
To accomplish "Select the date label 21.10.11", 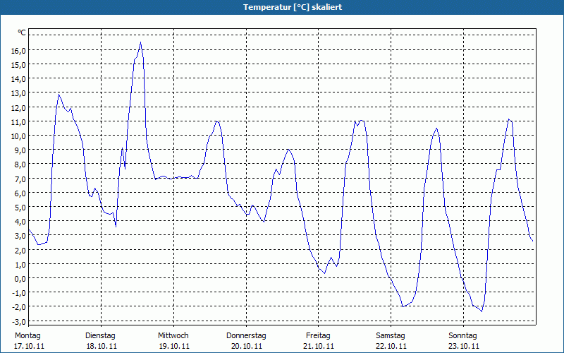I will tap(319, 346).
